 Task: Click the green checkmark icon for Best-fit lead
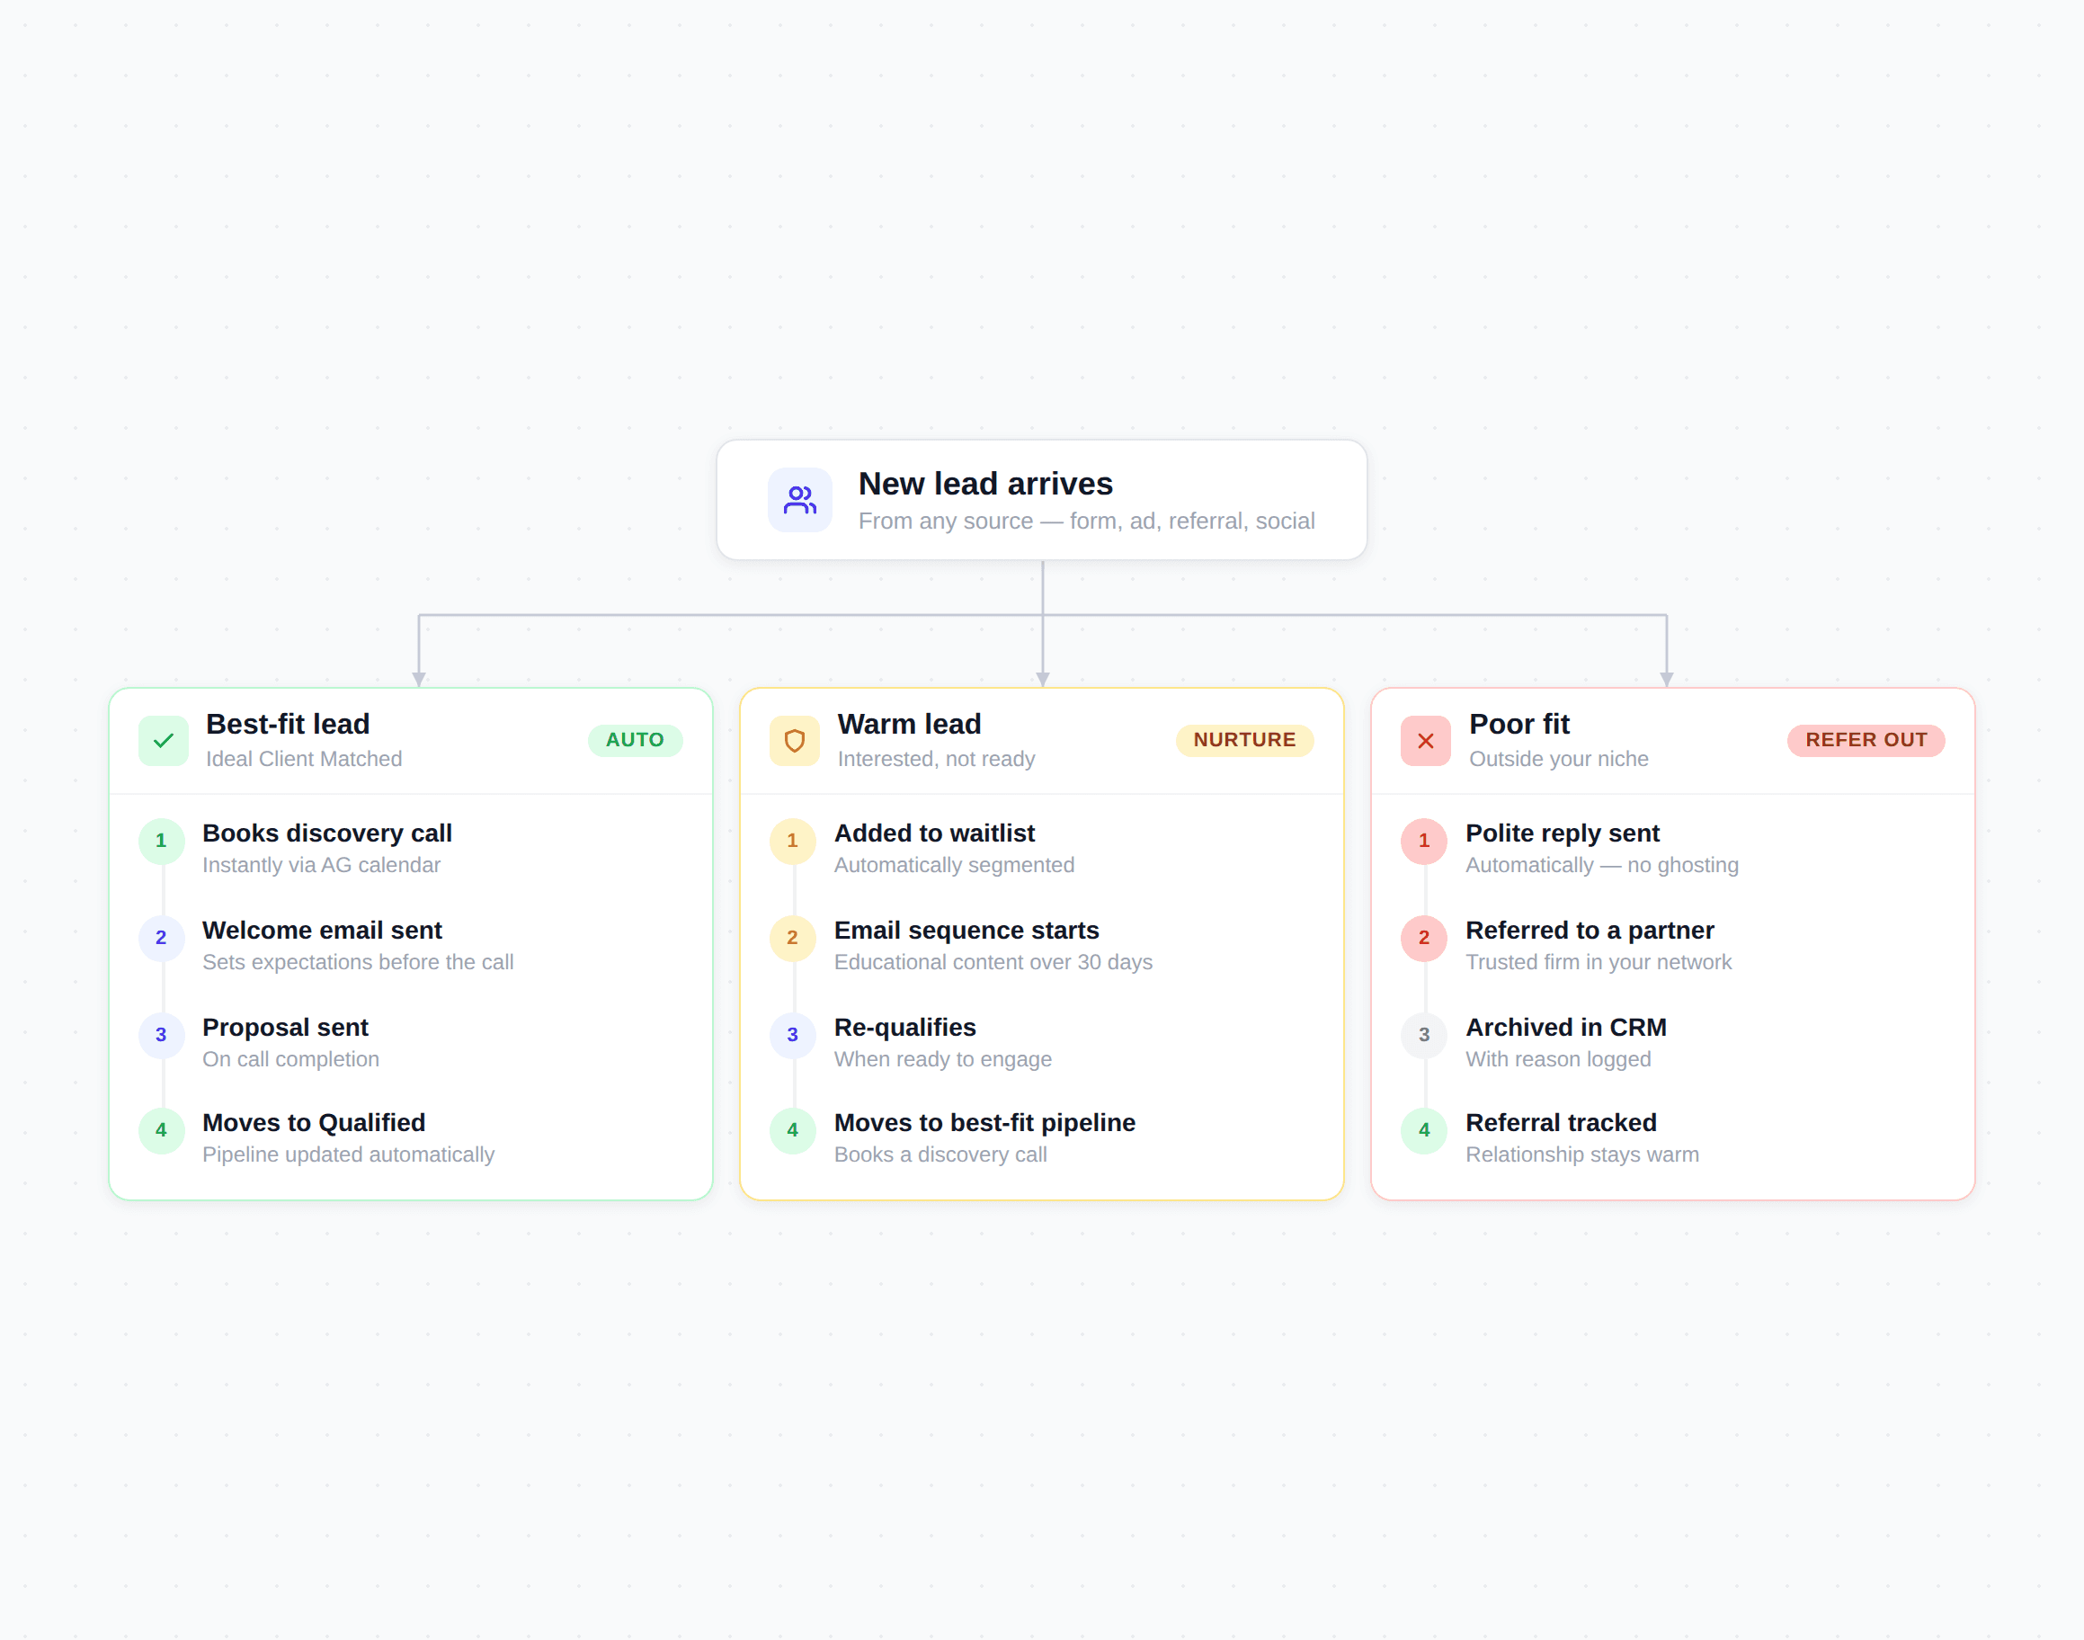pos(164,740)
